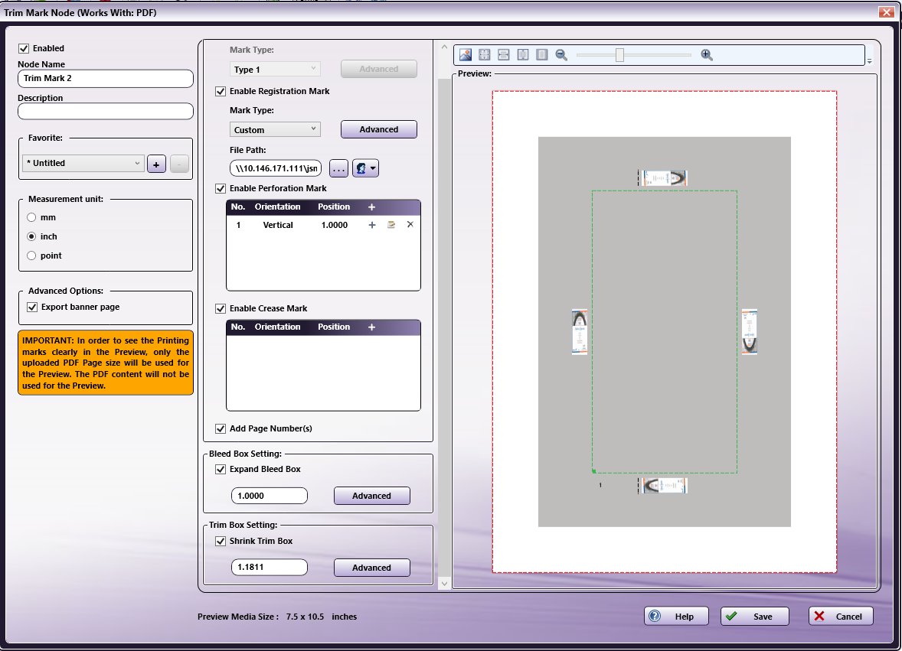Click the single-page view preview icon
The width and height of the screenshot is (902, 651).
coord(541,54)
